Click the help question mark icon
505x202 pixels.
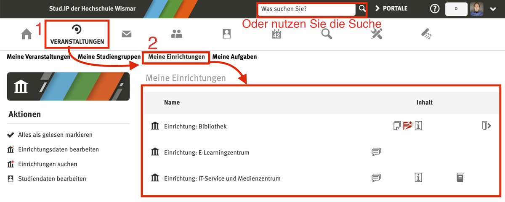pos(435,9)
